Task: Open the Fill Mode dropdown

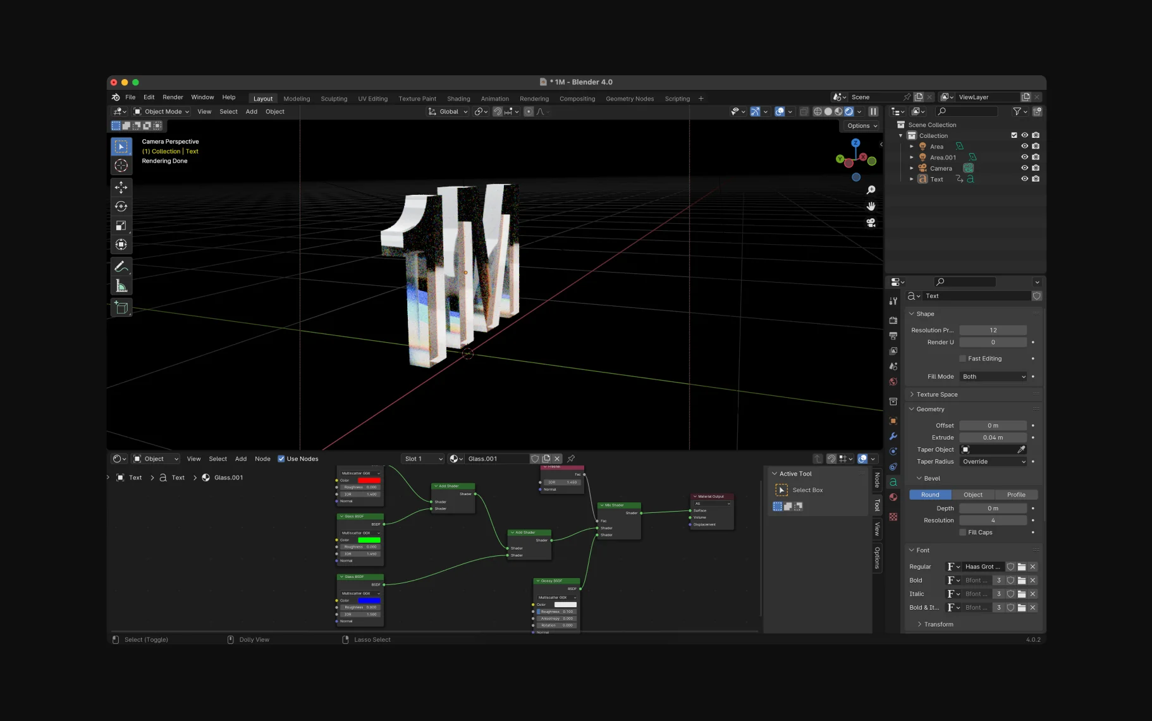Action: pos(993,377)
